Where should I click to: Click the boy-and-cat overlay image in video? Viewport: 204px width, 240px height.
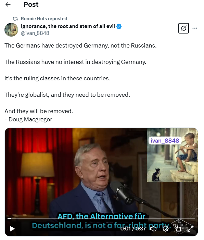coord(172,155)
